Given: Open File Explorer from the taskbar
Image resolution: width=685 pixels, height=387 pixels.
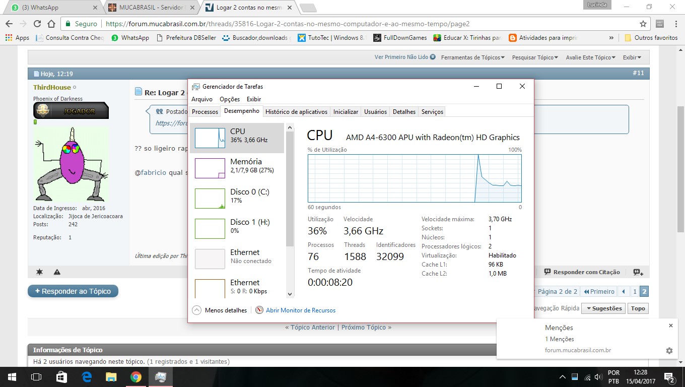Looking at the screenshot, I should click(111, 376).
